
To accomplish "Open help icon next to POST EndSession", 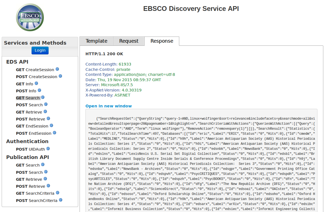I will tap(54, 133).
